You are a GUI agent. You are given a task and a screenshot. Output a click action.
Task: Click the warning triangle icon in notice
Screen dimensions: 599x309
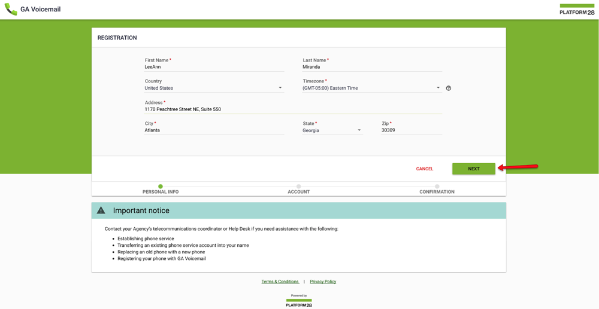click(101, 210)
